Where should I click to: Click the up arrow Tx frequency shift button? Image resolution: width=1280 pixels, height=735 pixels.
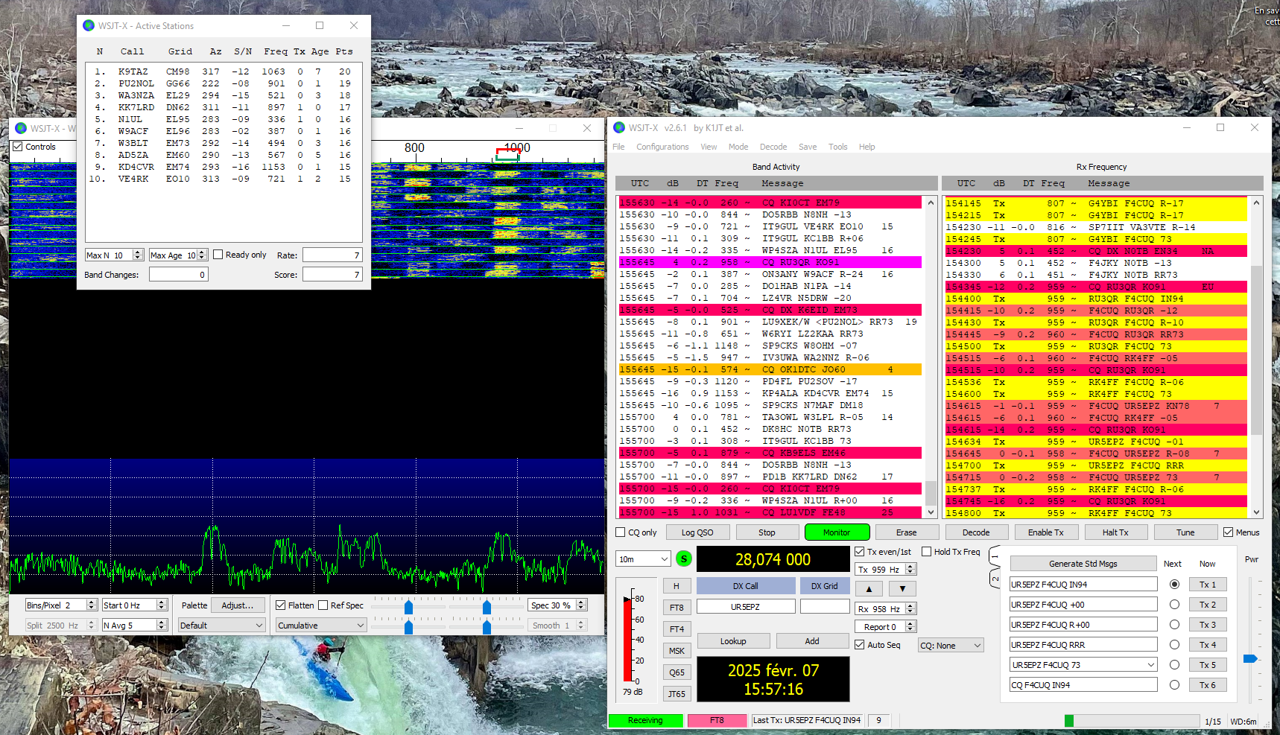869,588
